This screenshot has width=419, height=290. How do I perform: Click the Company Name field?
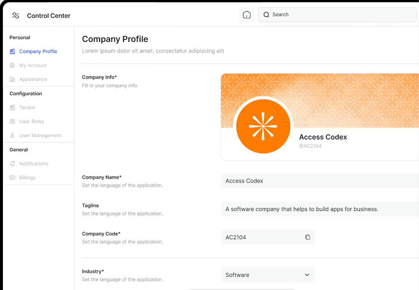click(x=319, y=181)
